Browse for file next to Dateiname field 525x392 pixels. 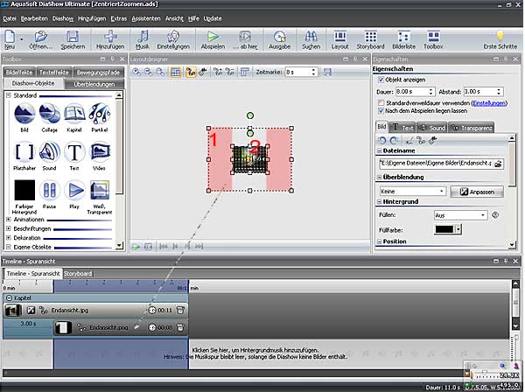tap(499, 164)
